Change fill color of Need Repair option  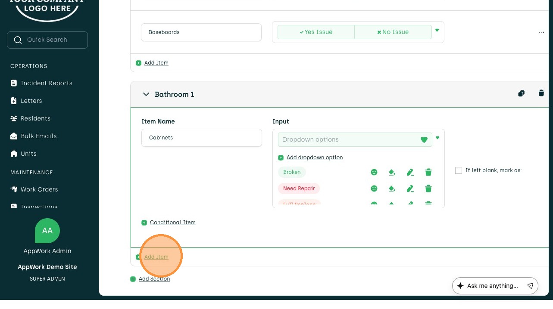click(392, 188)
